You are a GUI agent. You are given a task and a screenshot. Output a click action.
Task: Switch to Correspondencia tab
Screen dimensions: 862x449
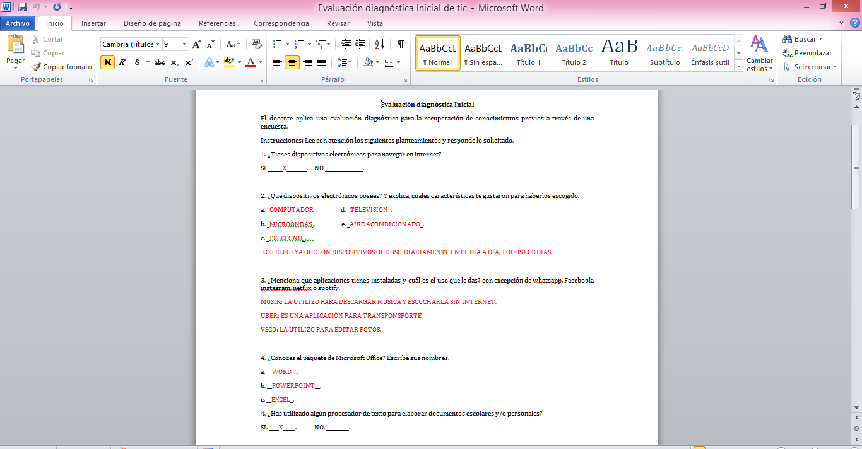281,23
